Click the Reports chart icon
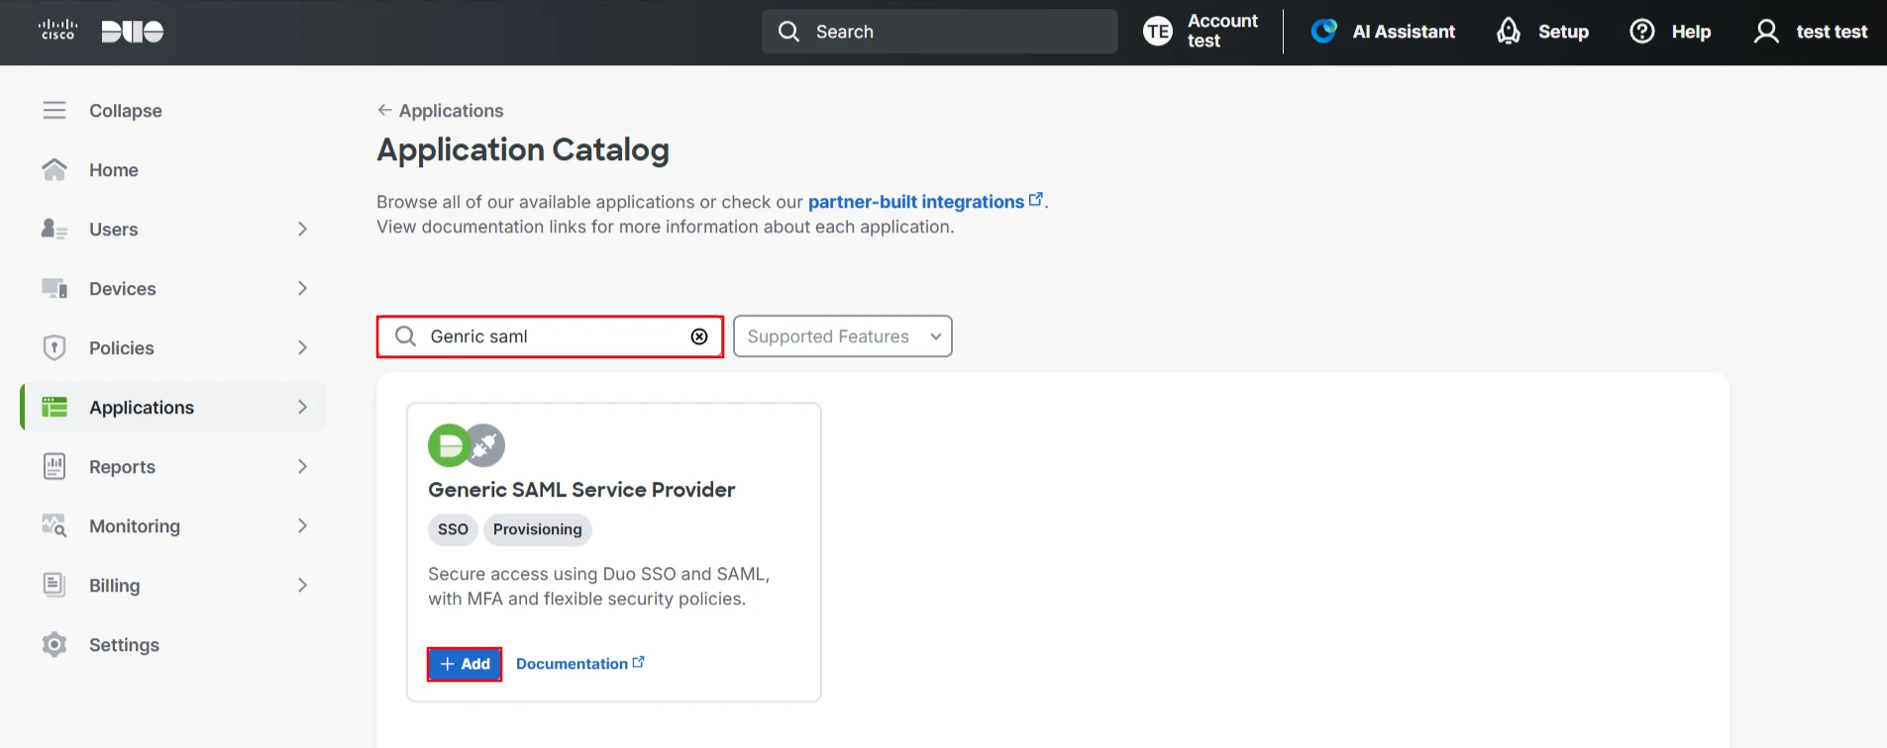The height and width of the screenshot is (748, 1887). [x=54, y=466]
